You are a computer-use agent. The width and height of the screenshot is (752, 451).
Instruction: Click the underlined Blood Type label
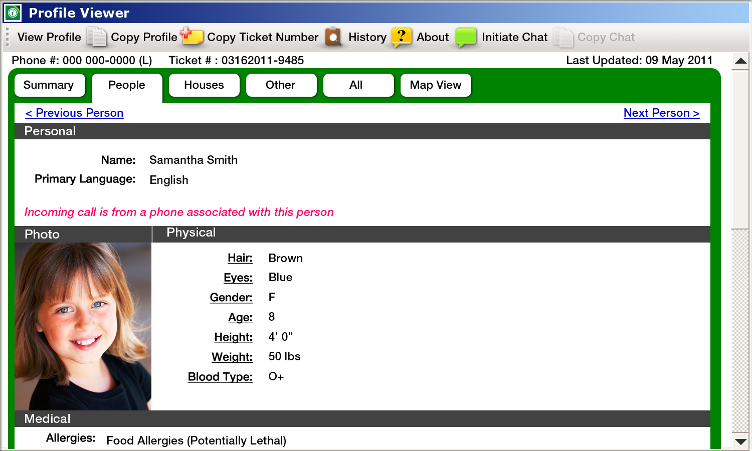click(220, 377)
